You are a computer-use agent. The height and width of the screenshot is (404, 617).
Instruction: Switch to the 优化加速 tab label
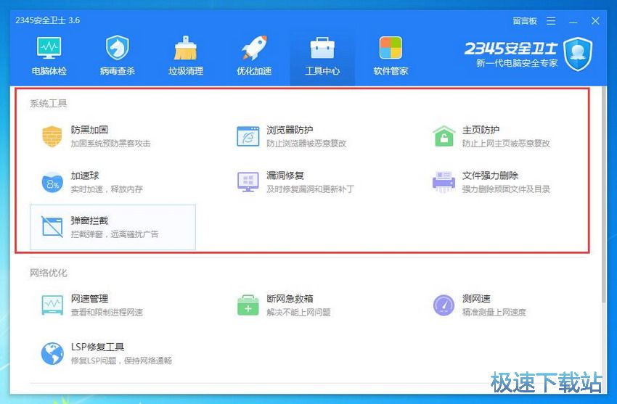click(254, 71)
